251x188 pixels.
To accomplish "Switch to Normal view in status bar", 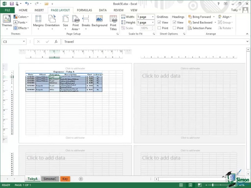I will [x=181, y=185].
